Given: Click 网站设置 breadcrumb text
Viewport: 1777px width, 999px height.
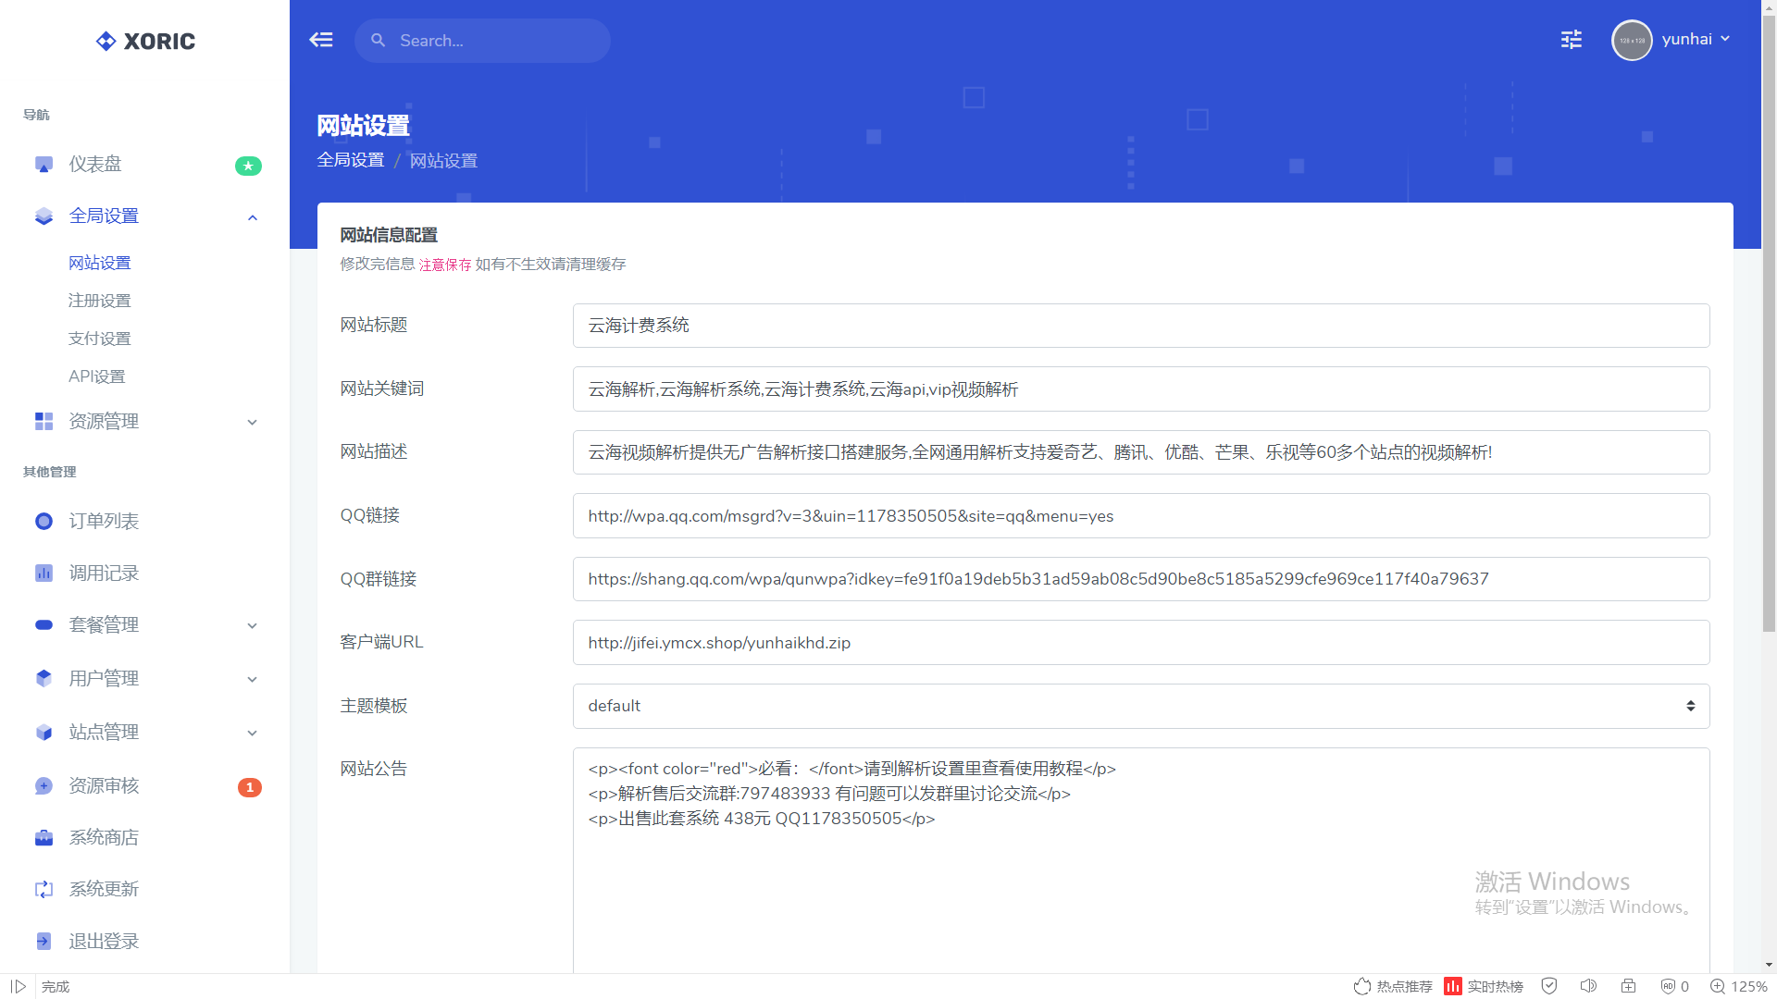Looking at the screenshot, I should pos(443,161).
